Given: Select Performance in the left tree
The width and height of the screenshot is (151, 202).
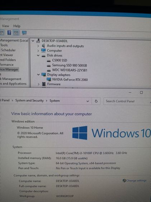Looking at the screenshot, I should tap(7, 65).
